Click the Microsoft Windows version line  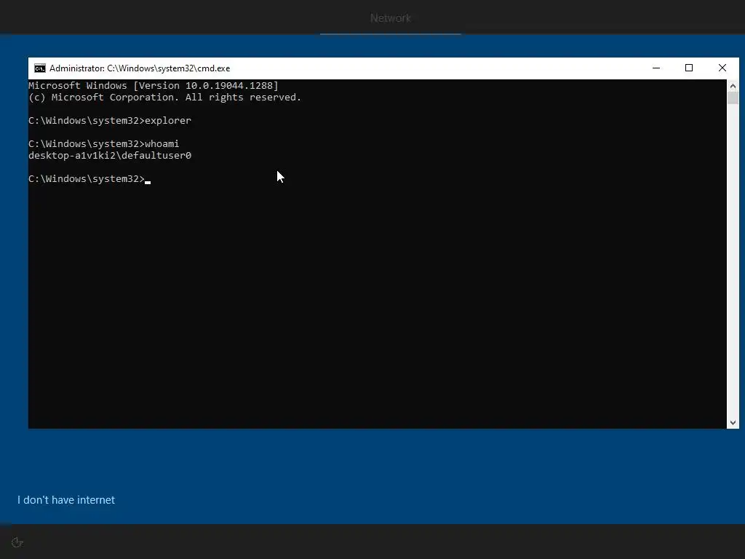(x=154, y=86)
